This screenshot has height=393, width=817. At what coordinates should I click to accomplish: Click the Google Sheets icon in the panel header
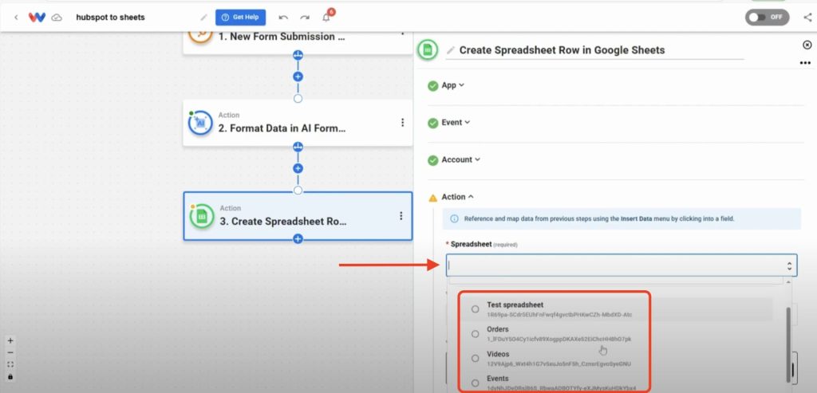pos(428,50)
